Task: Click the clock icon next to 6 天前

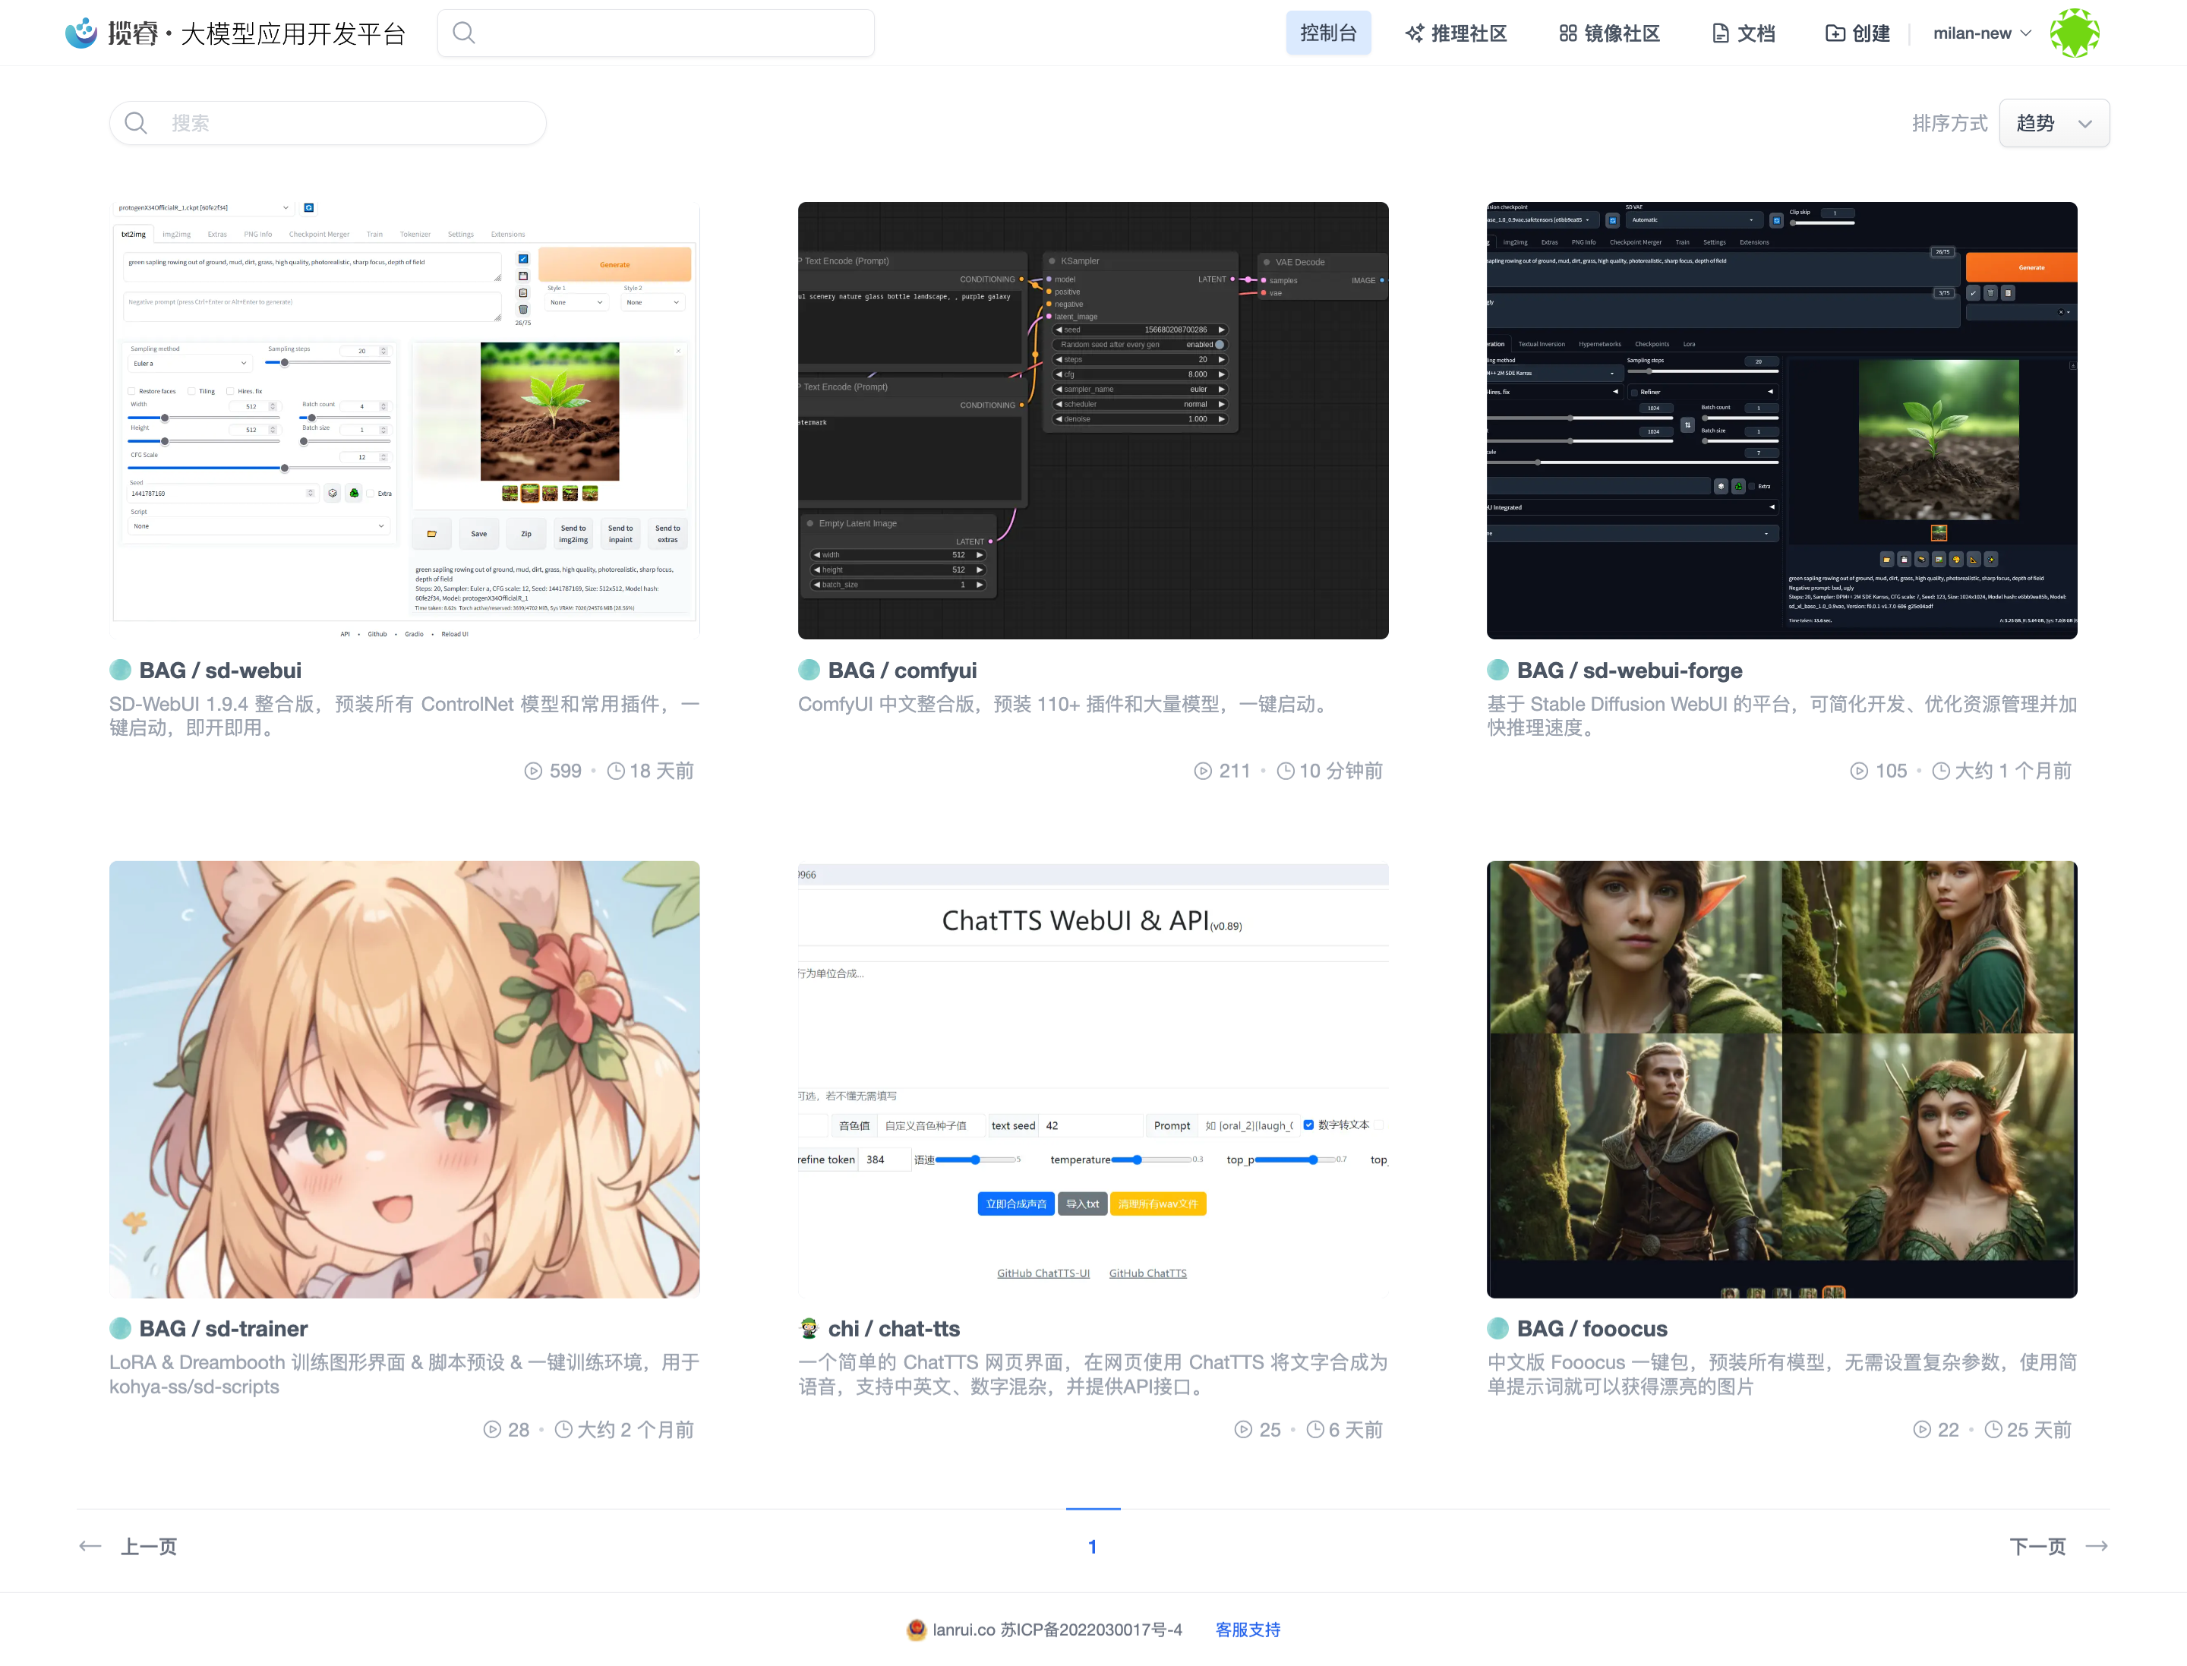Action: [1315, 1430]
